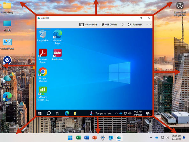The width and height of the screenshot is (189, 142).
Task: Open the search icon on the remote taskbar
Action: click(49, 113)
